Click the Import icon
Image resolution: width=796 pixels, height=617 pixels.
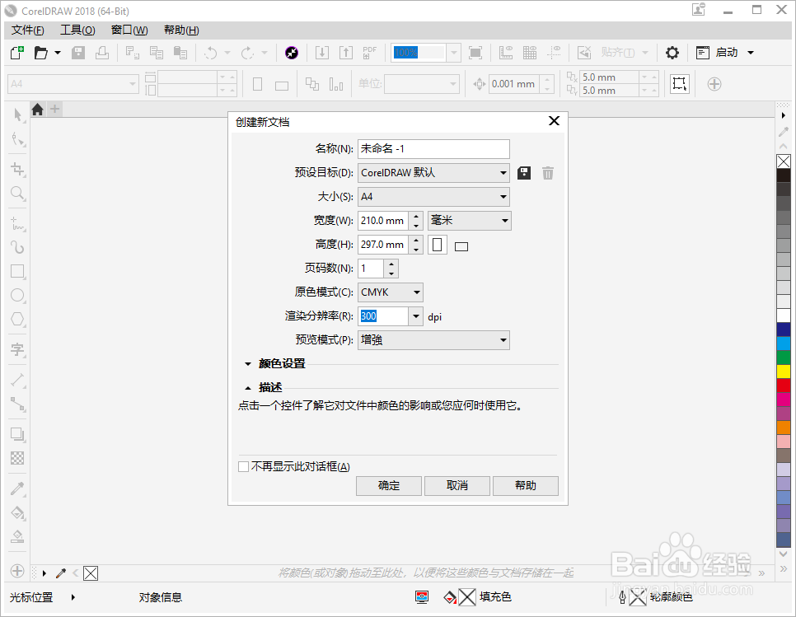pos(322,52)
